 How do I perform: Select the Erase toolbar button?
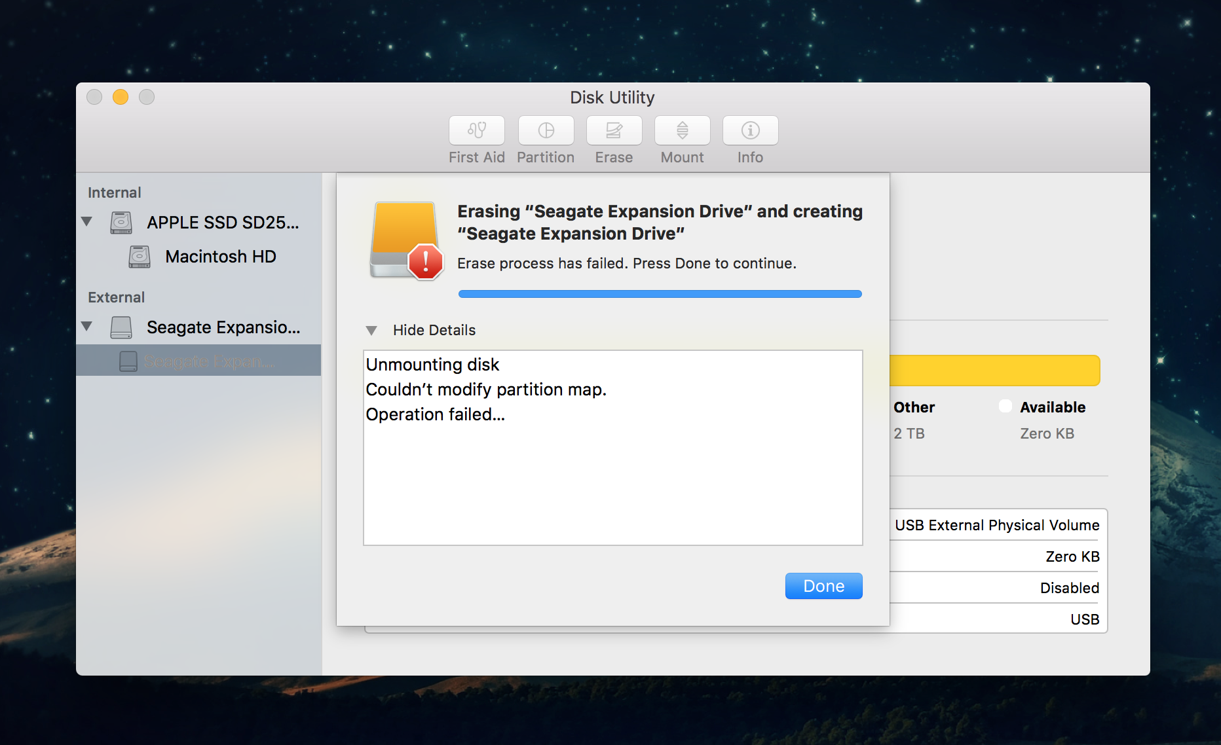point(614,130)
